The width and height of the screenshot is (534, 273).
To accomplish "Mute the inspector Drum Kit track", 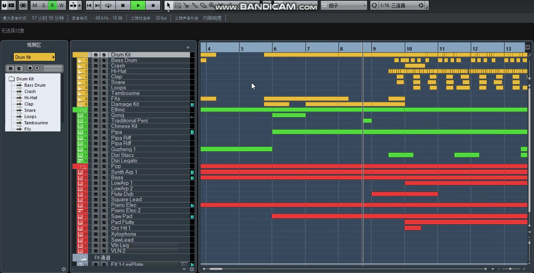I will [11, 69].
